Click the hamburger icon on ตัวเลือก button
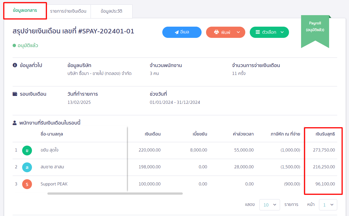 pos(258,32)
